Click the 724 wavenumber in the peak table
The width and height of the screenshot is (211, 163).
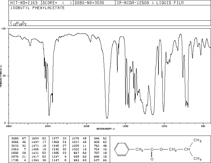pos(96,149)
